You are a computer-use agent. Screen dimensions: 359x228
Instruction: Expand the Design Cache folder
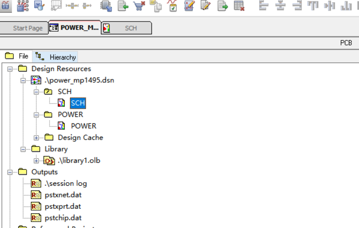pos(36,138)
